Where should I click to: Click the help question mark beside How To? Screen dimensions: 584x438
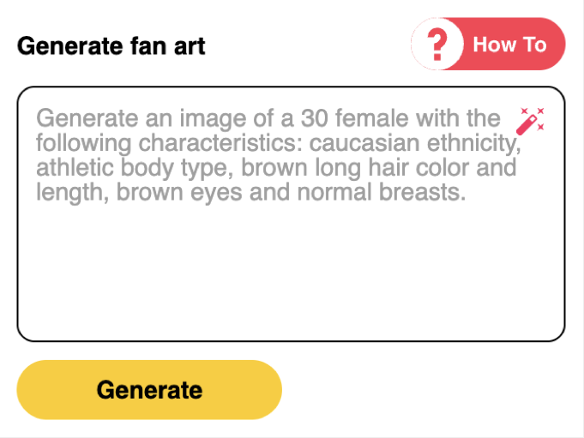coord(438,45)
